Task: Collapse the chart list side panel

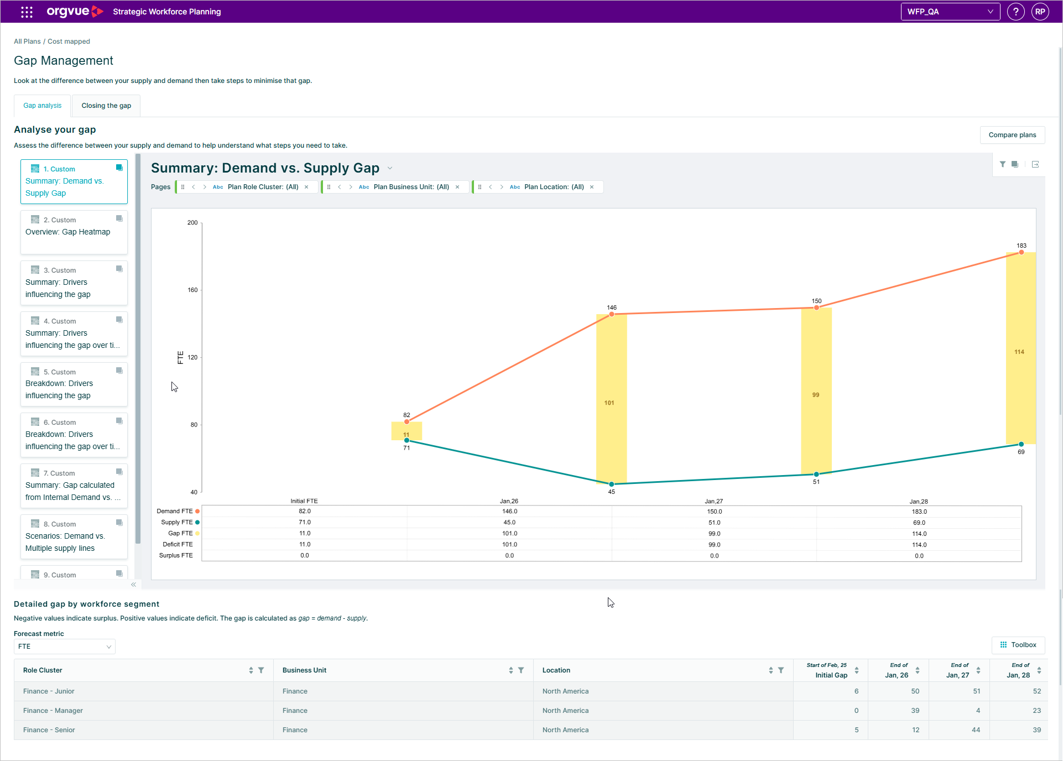Action: [133, 585]
